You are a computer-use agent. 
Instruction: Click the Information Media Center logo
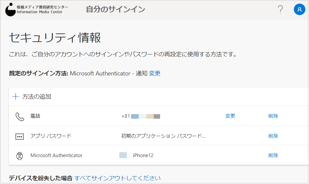tap(37, 10)
